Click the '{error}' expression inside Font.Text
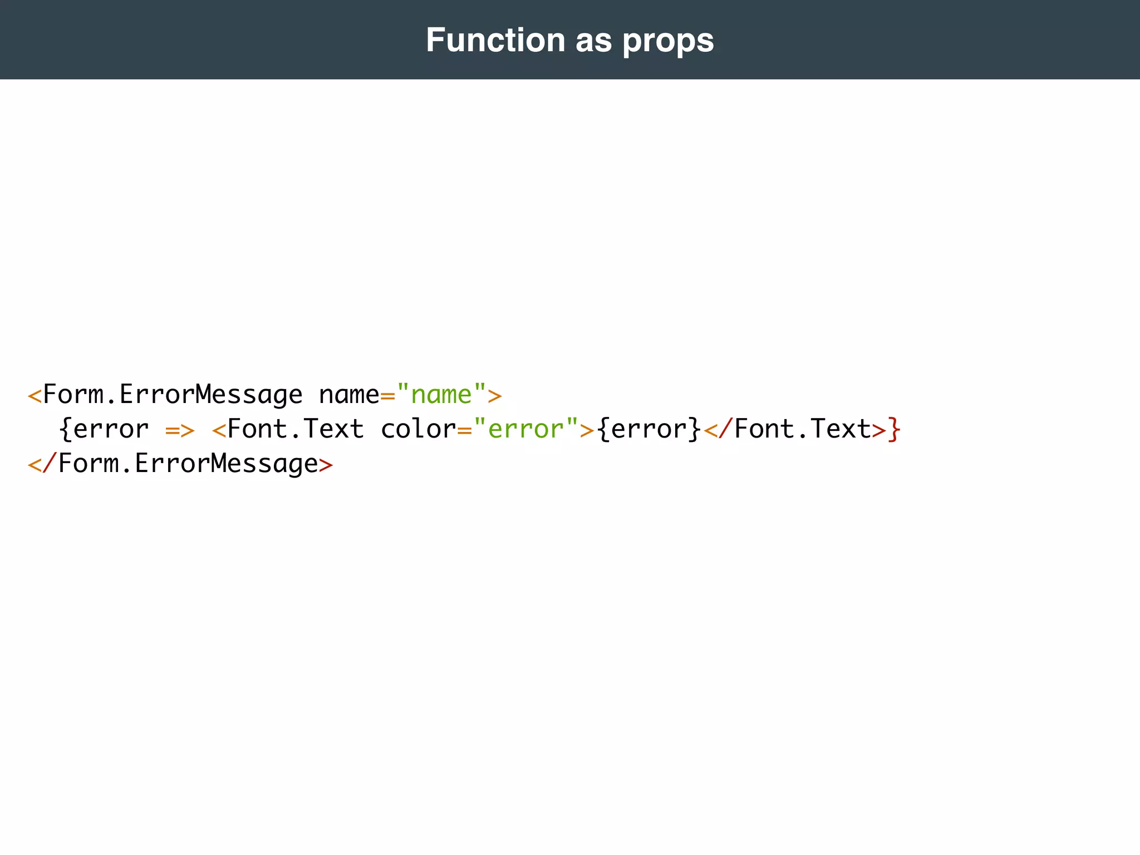 (648, 429)
